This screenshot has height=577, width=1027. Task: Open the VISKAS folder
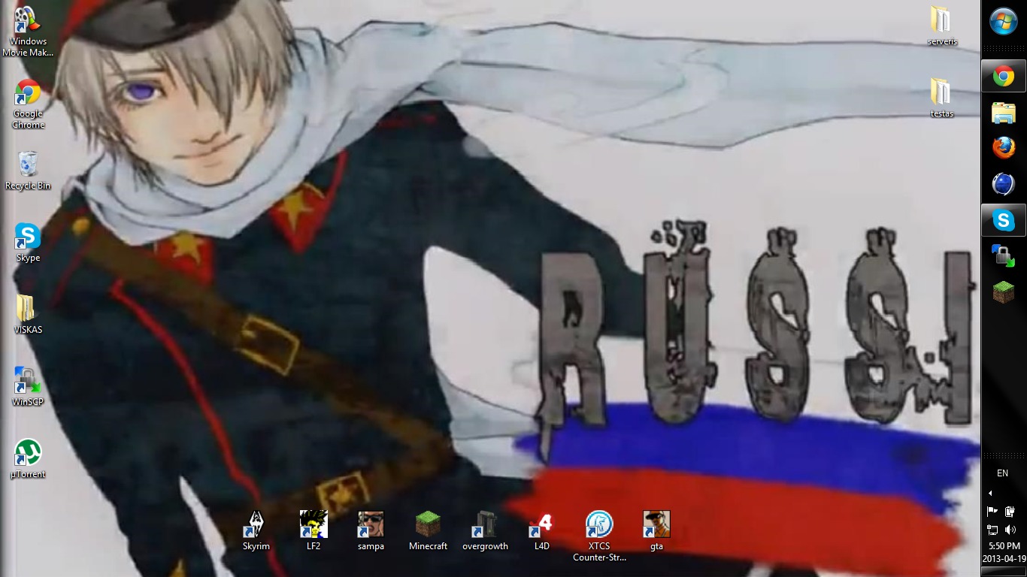point(28,315)
